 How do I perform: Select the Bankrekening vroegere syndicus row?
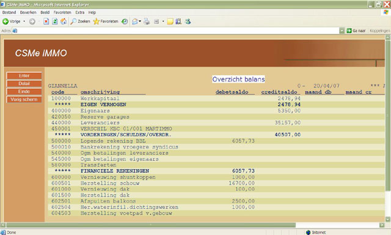[216, 147]
